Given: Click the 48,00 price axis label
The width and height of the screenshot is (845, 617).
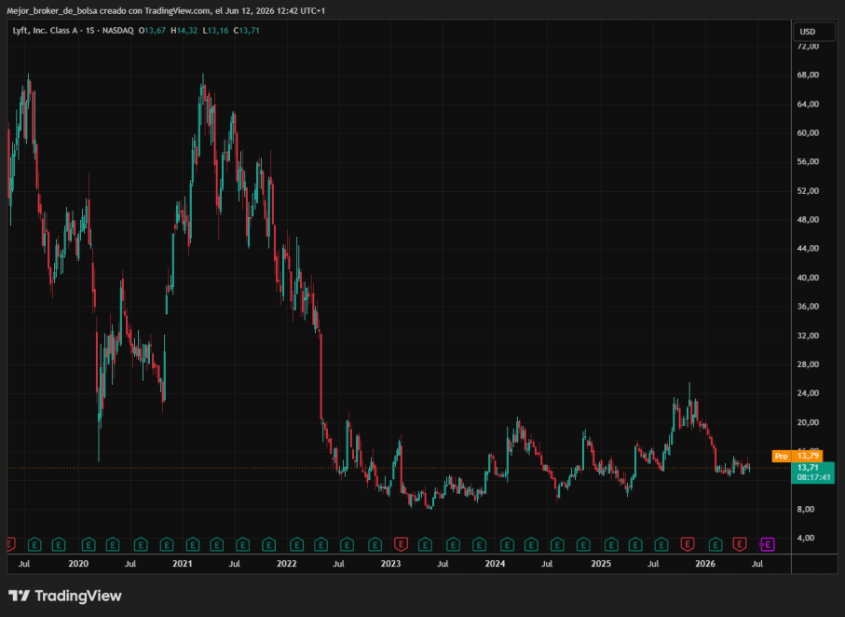Looking at the screenshot, I should click(x=808, y=220).
